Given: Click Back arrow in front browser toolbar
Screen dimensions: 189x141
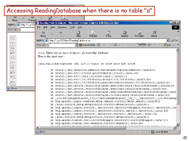Looking at the screenshot, I should [43, 33].
